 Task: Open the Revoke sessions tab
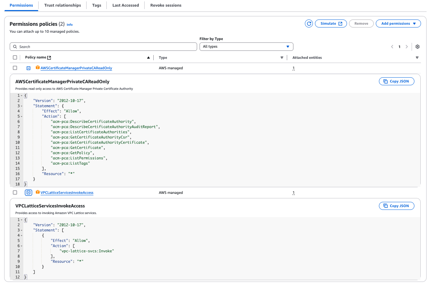(x=166, y=5)
